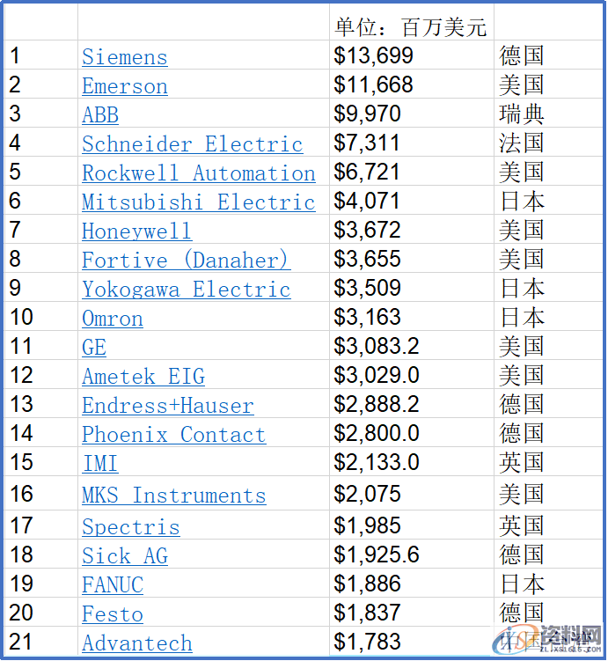Screen dimensions: 608x661
Task: Click the Mitsubishi Electric link
Action: 198,202
